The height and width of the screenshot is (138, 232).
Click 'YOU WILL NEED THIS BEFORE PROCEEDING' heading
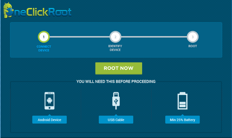coord(116,81)
